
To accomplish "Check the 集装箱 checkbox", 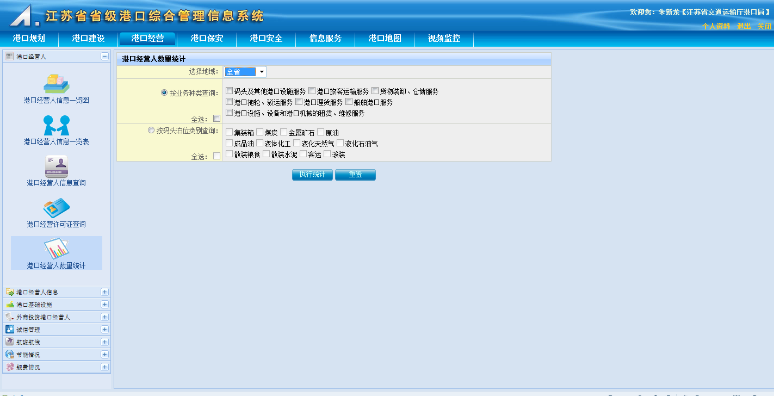I will [229, 132].
